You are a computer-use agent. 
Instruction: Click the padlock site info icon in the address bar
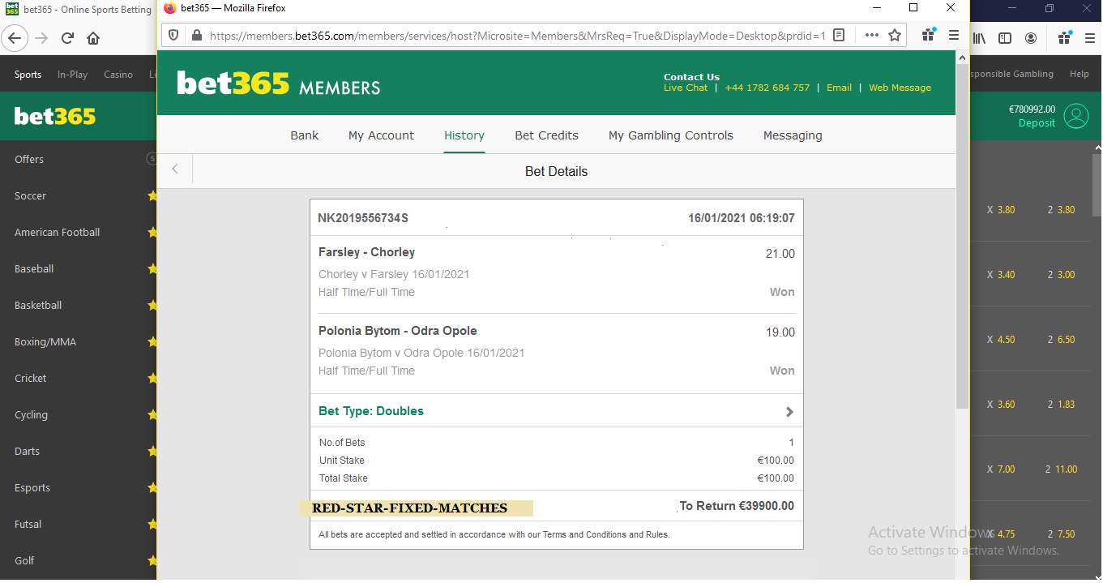coord(195,36)
